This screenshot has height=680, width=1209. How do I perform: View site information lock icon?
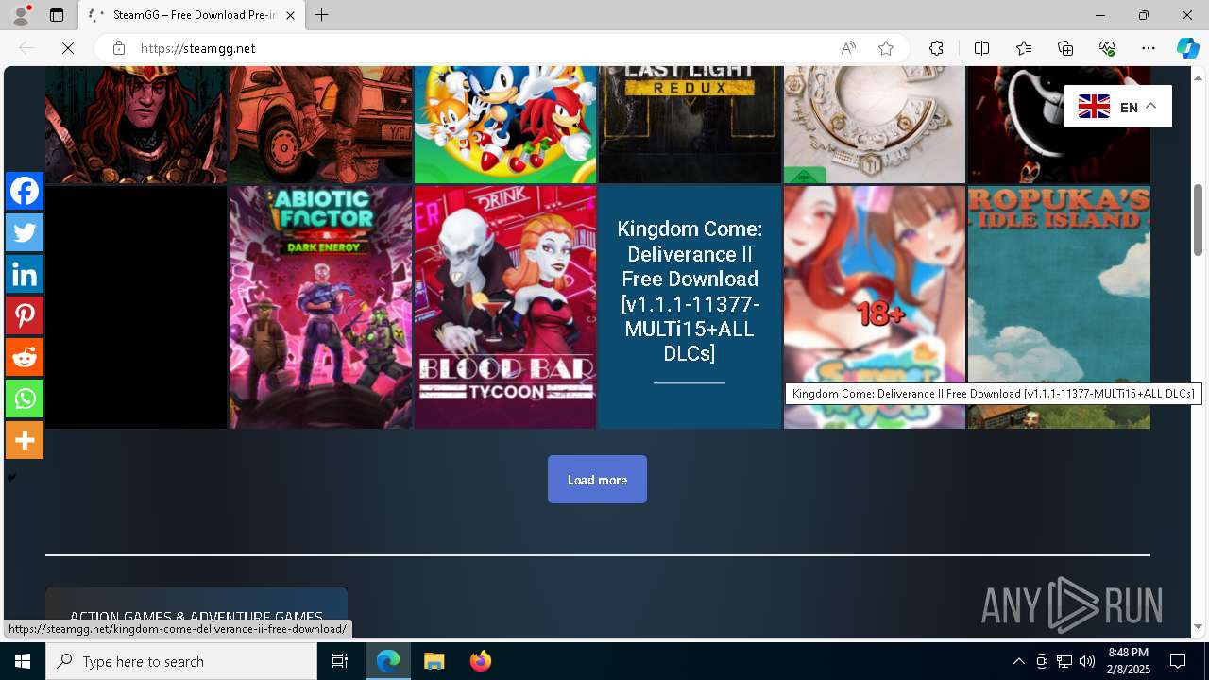click(x=118, y=48)
